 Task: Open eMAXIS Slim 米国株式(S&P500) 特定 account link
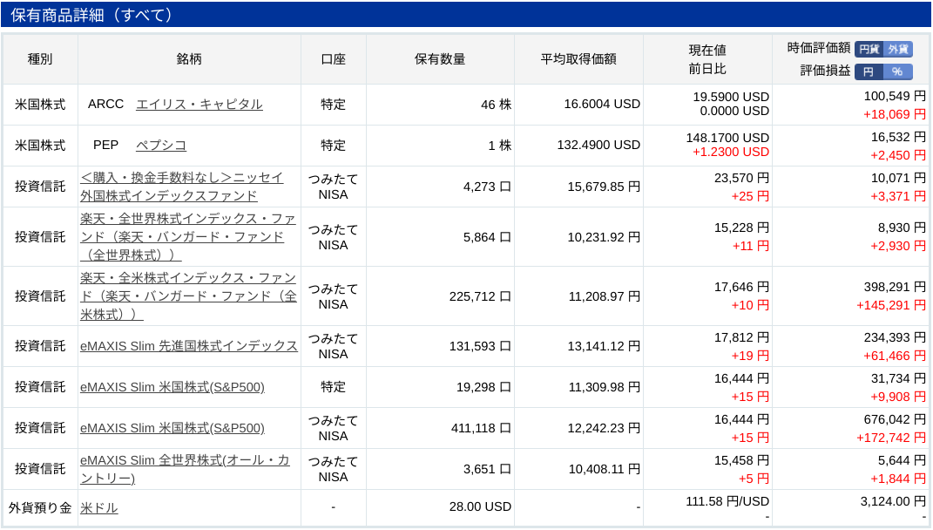(172, 387)
